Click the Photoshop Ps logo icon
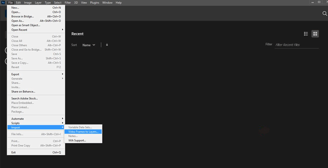 click(x=3, y=3)
